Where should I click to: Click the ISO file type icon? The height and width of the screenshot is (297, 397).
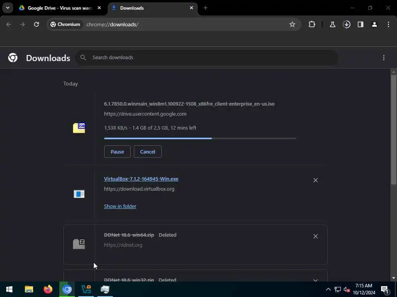(x=79, y=128)
